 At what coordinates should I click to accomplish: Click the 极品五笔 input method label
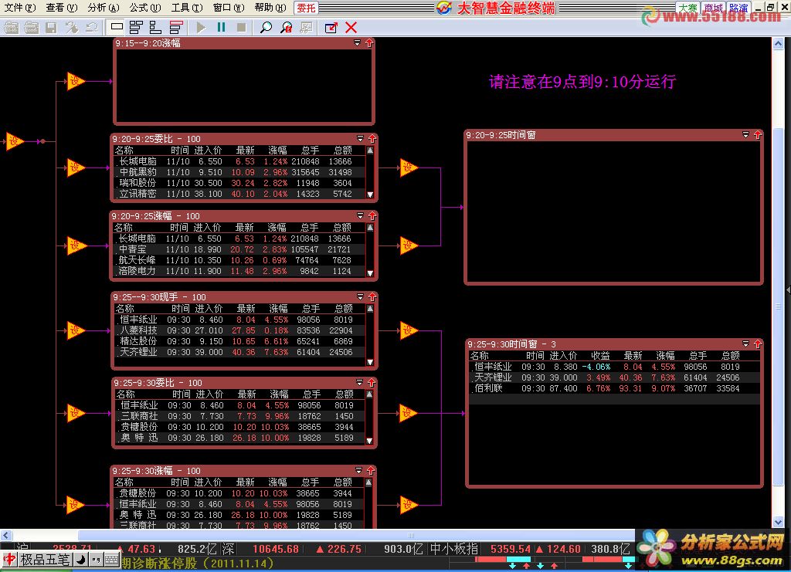coord(45,560)
